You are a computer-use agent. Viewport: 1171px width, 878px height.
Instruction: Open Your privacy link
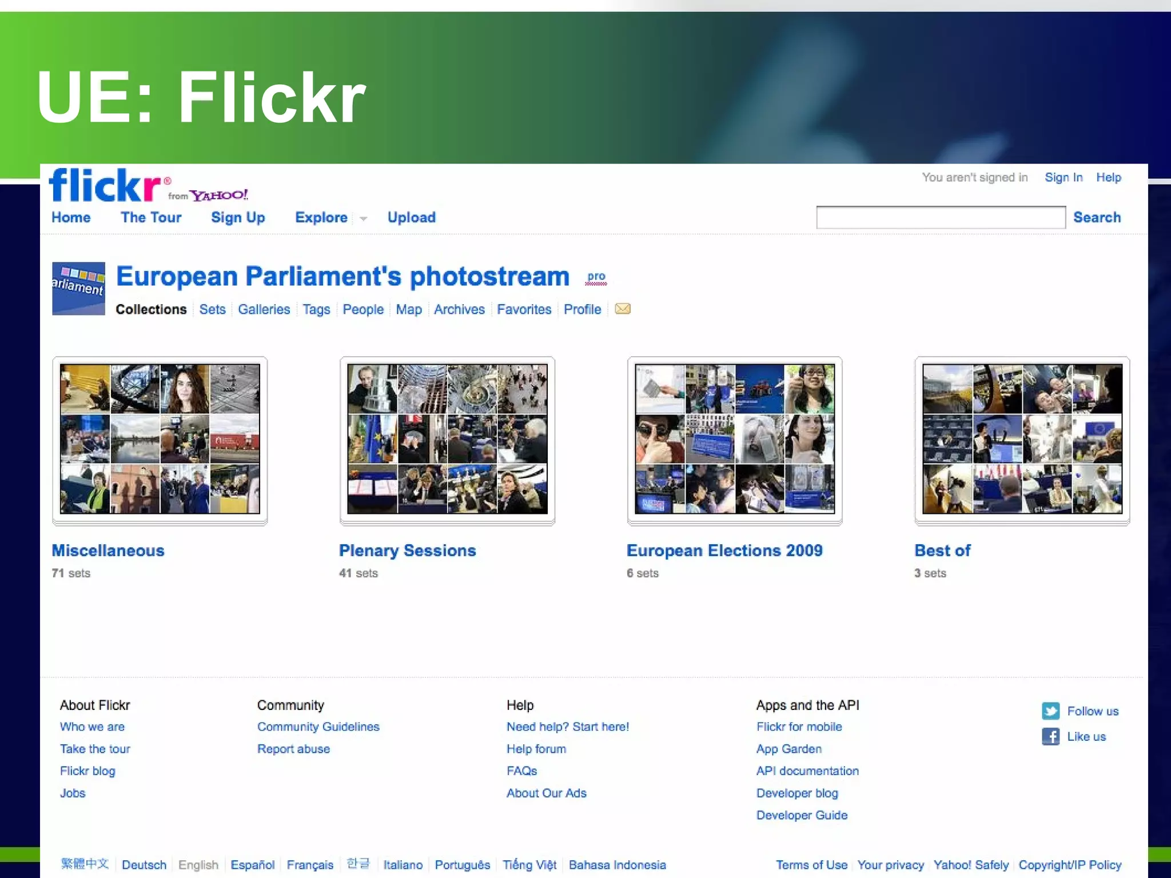click(x=890, y=865)
